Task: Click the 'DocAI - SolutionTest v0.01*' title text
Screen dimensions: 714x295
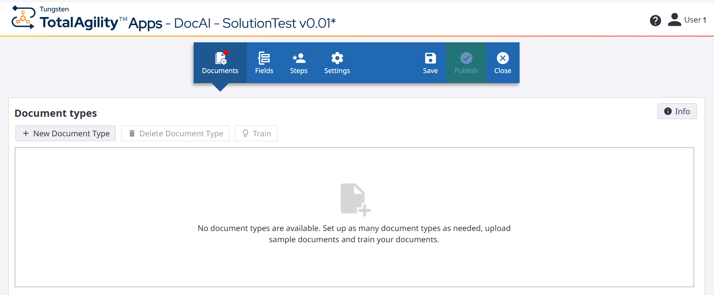Action: tap(255, 23)
